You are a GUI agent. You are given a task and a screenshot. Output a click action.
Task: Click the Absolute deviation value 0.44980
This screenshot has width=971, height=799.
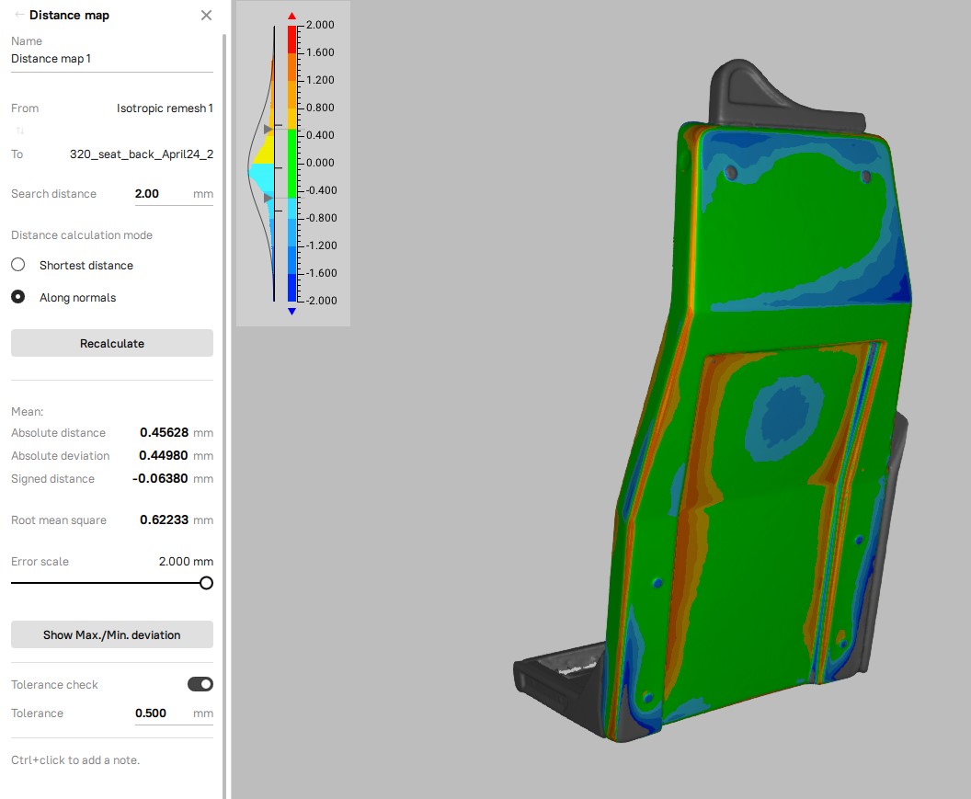[x=164, y=455]
